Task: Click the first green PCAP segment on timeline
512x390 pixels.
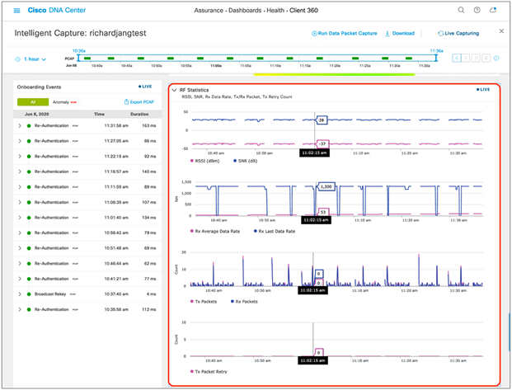Action: tap(87, 59)
